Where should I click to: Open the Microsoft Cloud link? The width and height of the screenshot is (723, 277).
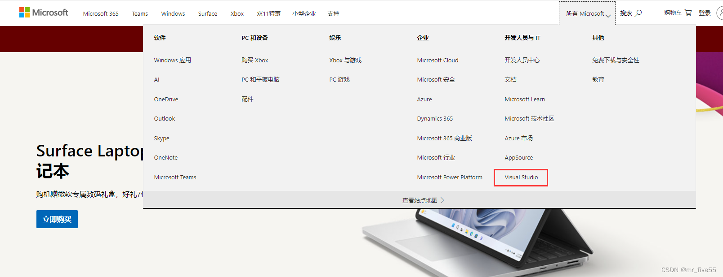point(437,60)
